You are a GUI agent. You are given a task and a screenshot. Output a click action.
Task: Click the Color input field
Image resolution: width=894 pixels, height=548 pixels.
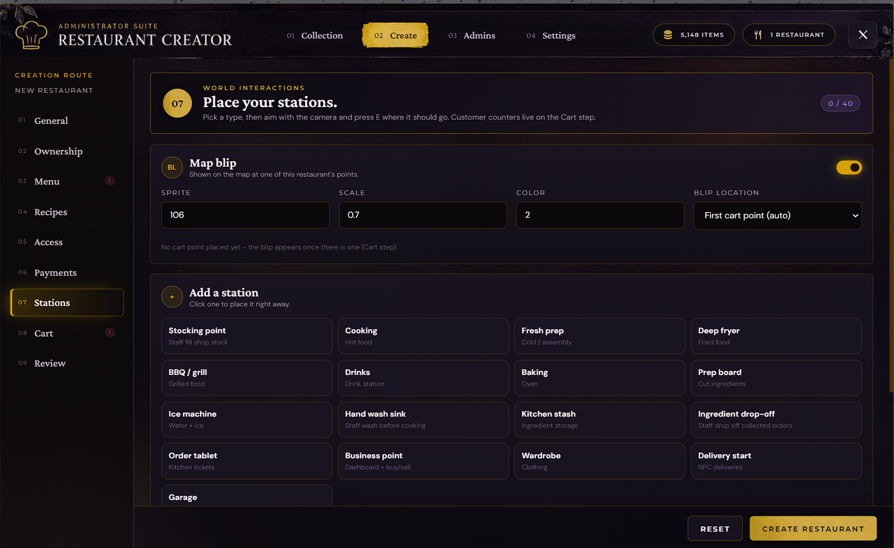click(600, 215)
